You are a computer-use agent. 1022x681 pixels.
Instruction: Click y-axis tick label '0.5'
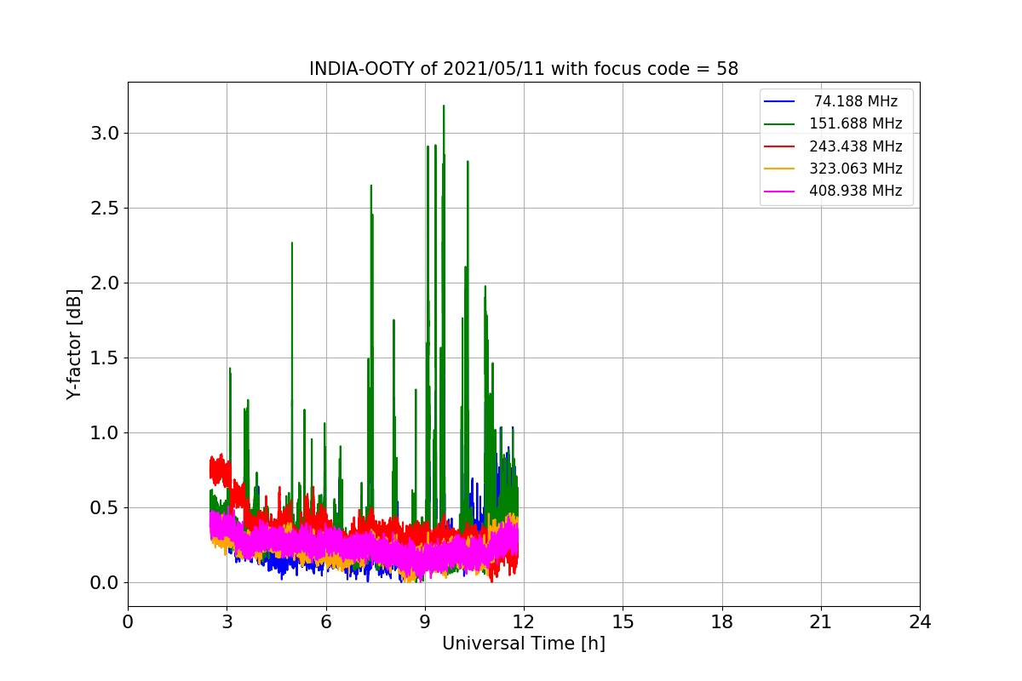[106, 508]
